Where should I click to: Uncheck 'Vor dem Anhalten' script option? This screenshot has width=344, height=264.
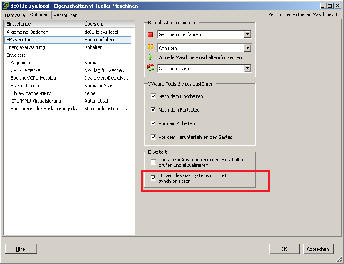[x=153, y=123]
